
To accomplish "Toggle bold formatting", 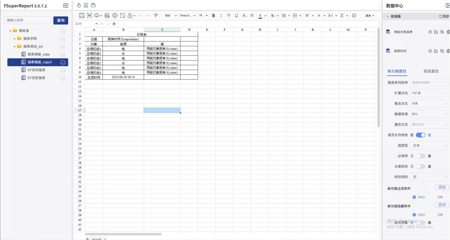I will click(214, 16).
